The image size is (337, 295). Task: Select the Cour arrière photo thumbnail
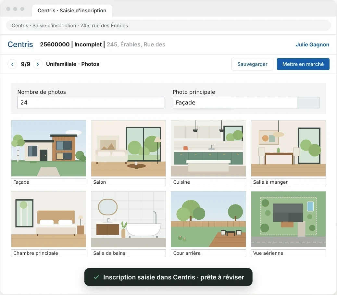pyautogui.click(x=208, y=219)
